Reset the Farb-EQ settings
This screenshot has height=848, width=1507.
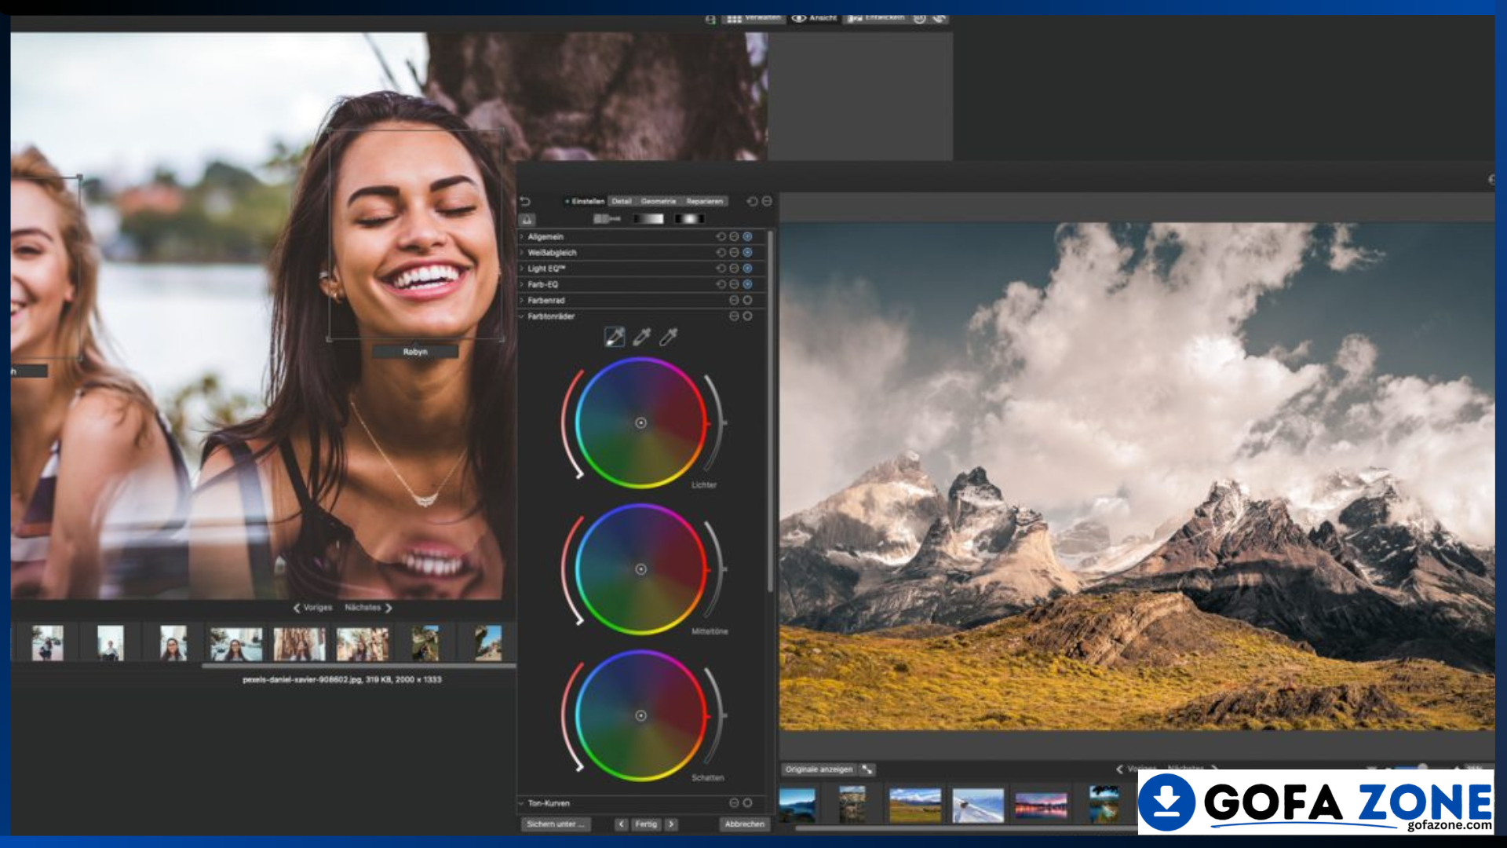721,284
